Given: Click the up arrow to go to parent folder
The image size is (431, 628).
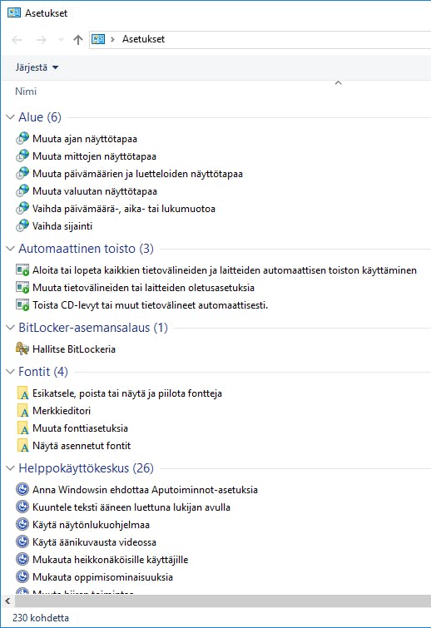Looking at the screenshot, I should 78,39.
